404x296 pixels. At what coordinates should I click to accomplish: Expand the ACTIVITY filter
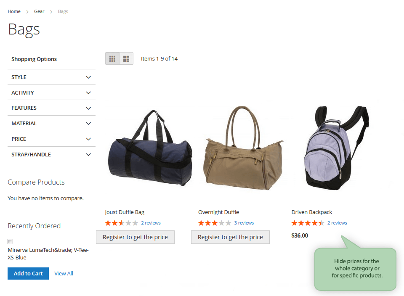click(51, 92)
